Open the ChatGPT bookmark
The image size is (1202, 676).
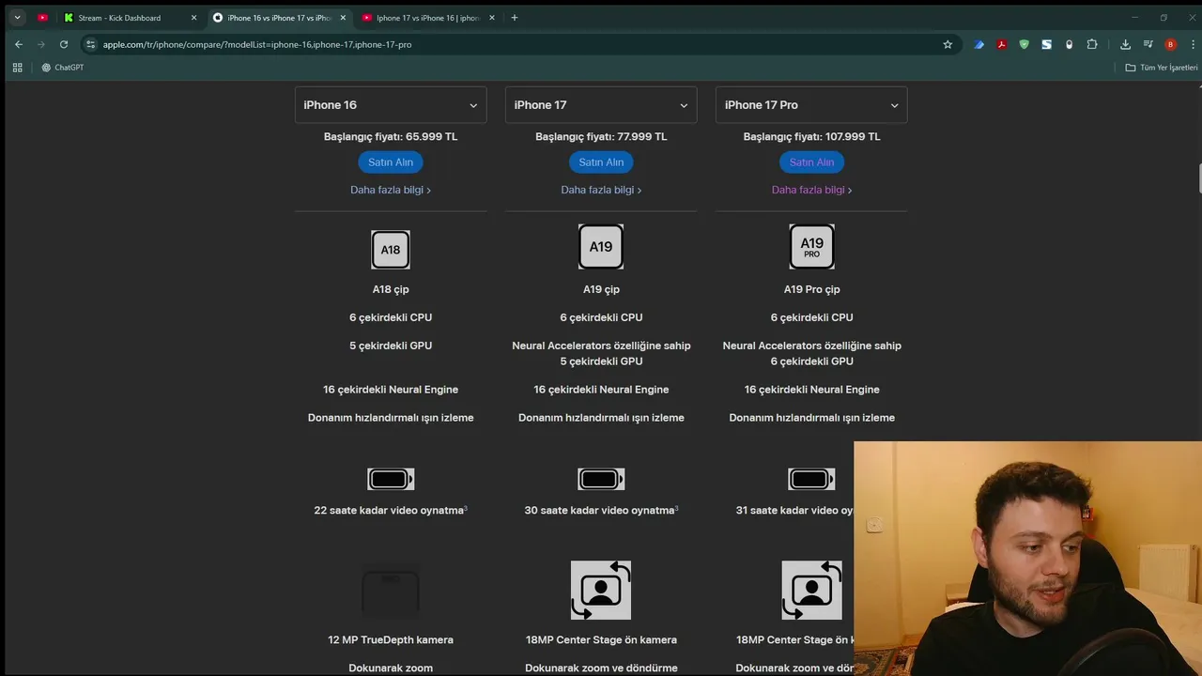point(63,68)
